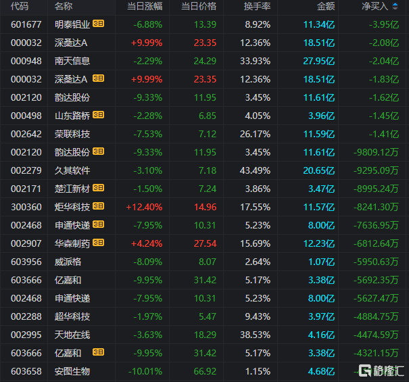Click net buy value -1.83亿
This screenshot has height=382, width=409.
384,79
